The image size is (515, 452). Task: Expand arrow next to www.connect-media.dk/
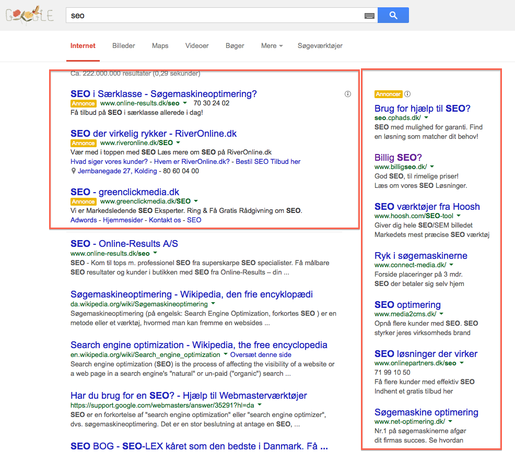tap(451, 265)
